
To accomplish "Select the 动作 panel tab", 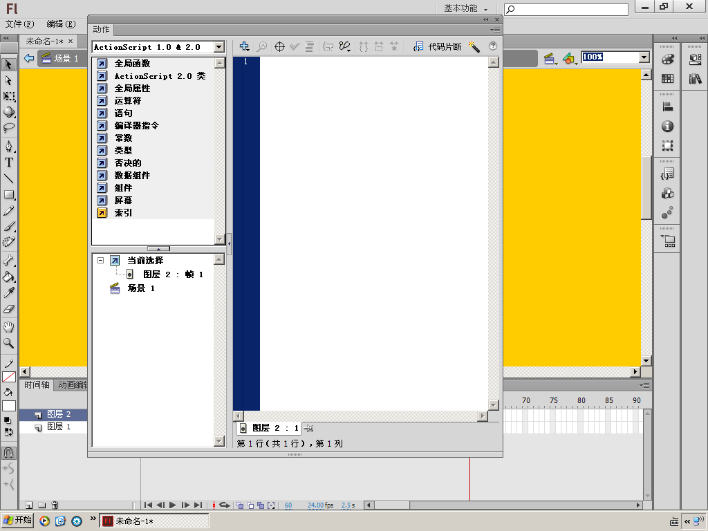I will click(101, 29).
